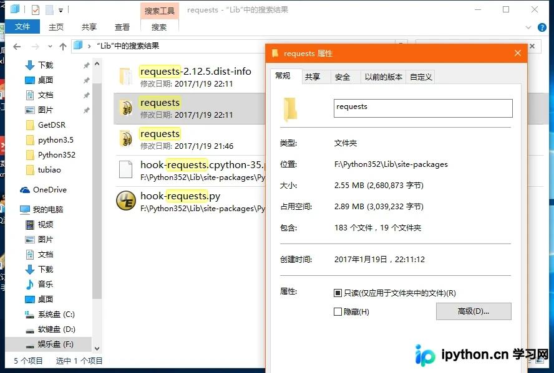The height and width of the screenshot is (373, 554).
Task: Click the new folder quick access icon
Action: click(x=49, y=10)
